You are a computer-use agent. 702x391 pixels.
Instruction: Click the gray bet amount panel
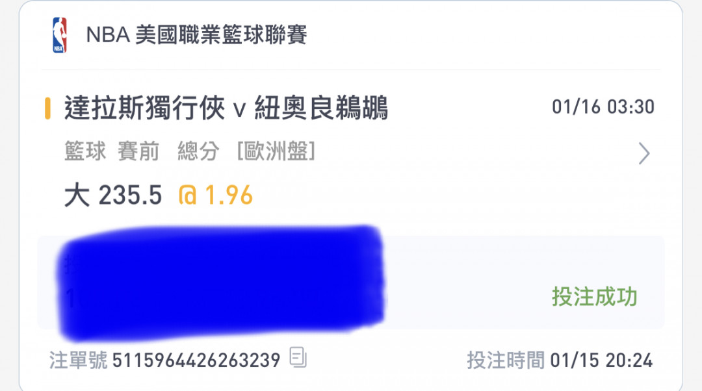[350, 283]
